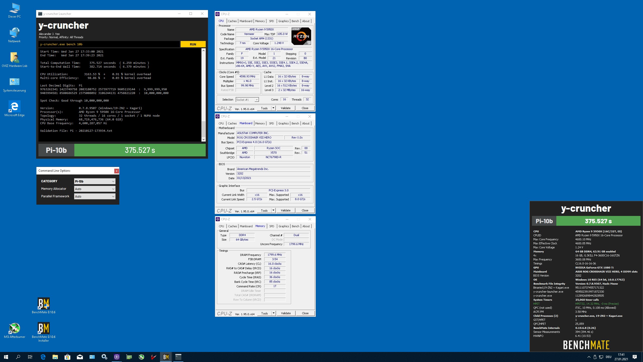Switch to Caches tab in top CPU-Z window
Viewport: 643px width, 362px height.
click(232, 21)
